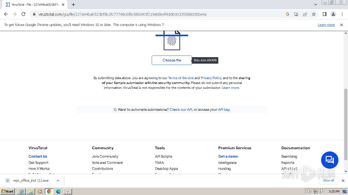The height and width of the screenshot is (195, 348).
Task: Open the Hunting premium link
Action: [225, 169]
